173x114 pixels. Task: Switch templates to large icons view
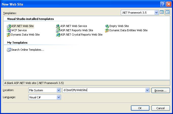162,12
